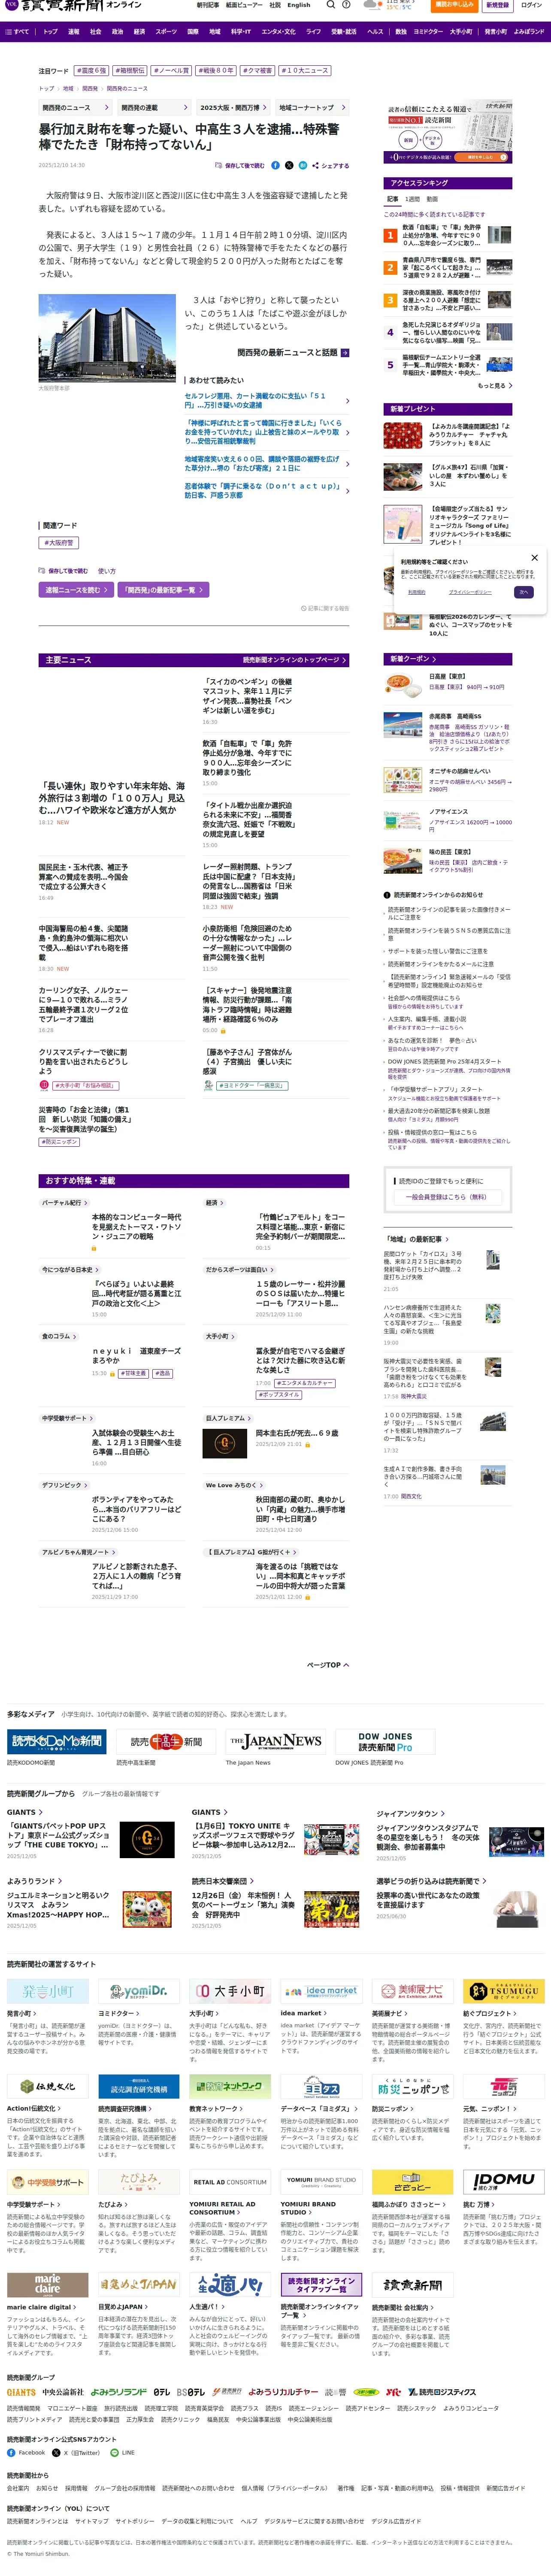Click 「関西発」の最新記事一覧 button

coord(164,590)
